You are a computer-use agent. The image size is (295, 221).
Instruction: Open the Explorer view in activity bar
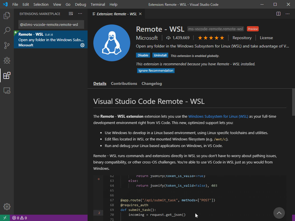[7, 16]
